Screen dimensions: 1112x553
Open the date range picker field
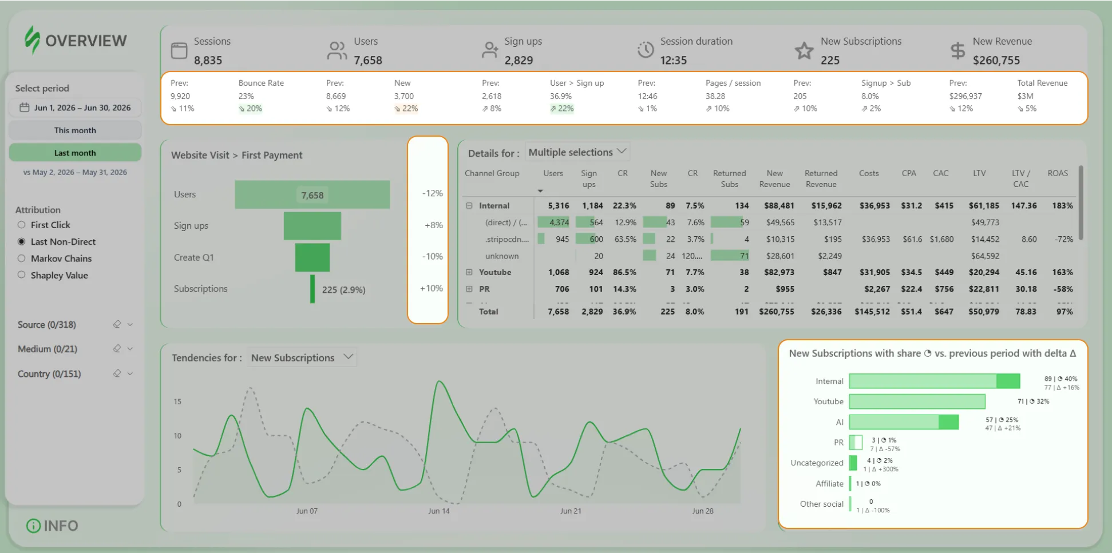[x=75, y=108]
